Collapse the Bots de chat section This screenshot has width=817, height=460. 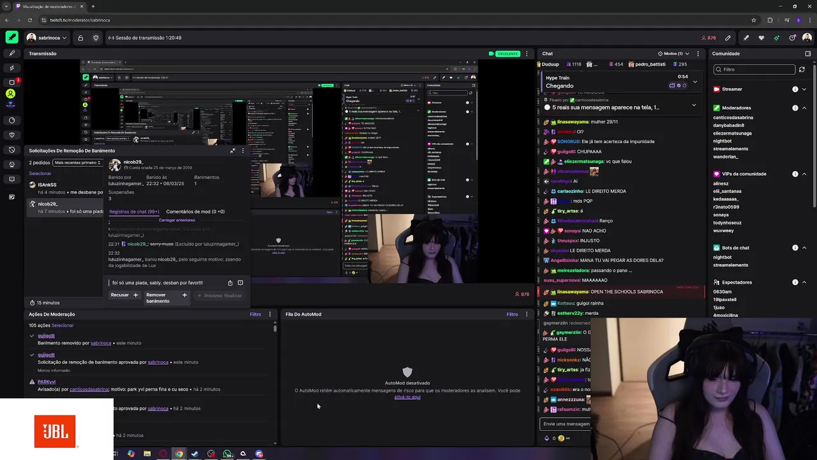(x=804, y=248)
